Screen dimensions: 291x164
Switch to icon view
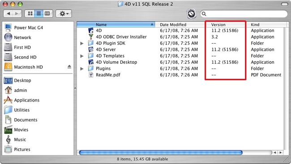coord(30,13)
